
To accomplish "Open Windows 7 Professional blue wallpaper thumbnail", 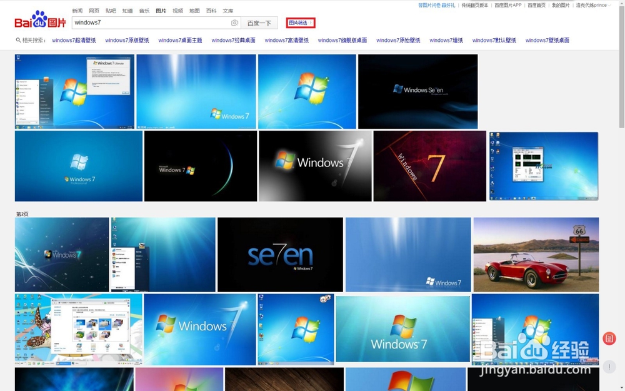I will [x=79, y=166].
